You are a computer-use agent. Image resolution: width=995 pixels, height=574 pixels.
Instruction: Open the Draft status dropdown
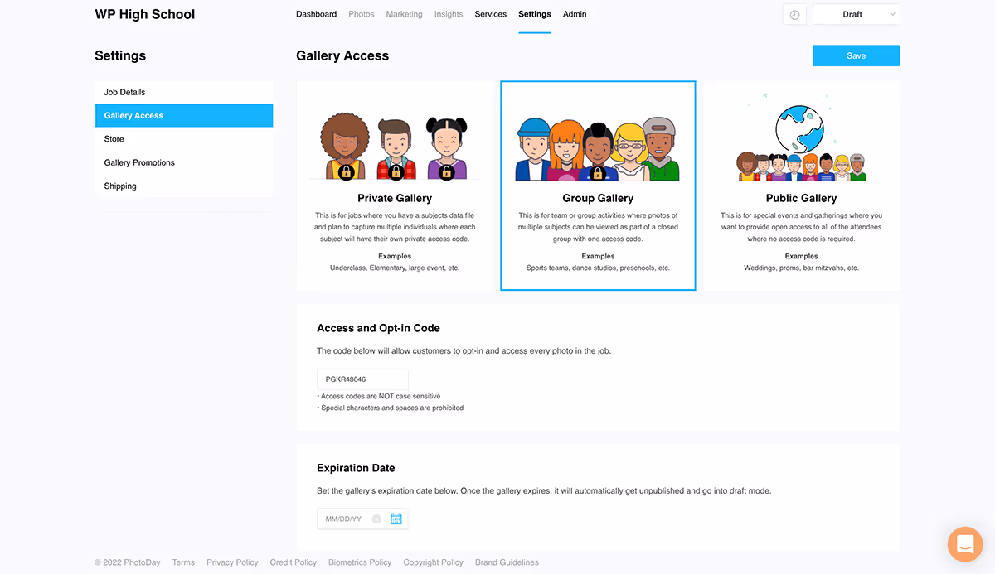[857, 15]
